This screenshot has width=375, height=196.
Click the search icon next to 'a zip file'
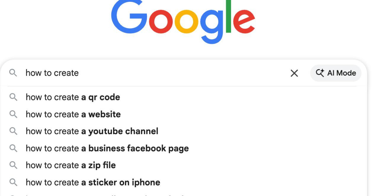point(13,165)
